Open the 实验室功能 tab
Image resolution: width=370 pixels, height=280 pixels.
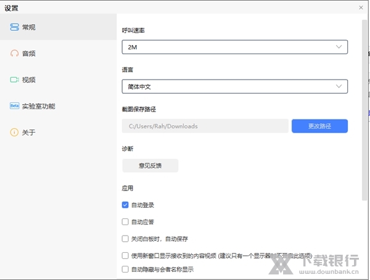59,106
